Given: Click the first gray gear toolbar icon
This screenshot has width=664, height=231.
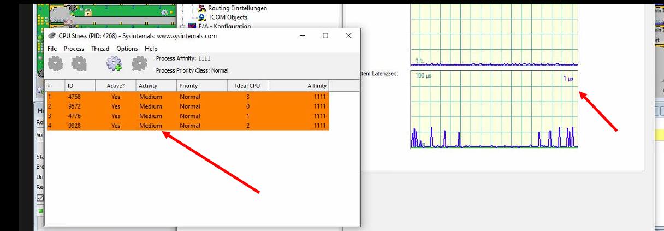Looking at the screenshot, I should tap(55, 64).
